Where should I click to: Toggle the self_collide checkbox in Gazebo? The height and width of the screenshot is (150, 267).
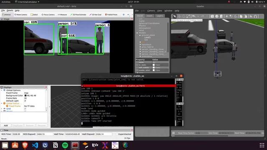pos(154,67)
